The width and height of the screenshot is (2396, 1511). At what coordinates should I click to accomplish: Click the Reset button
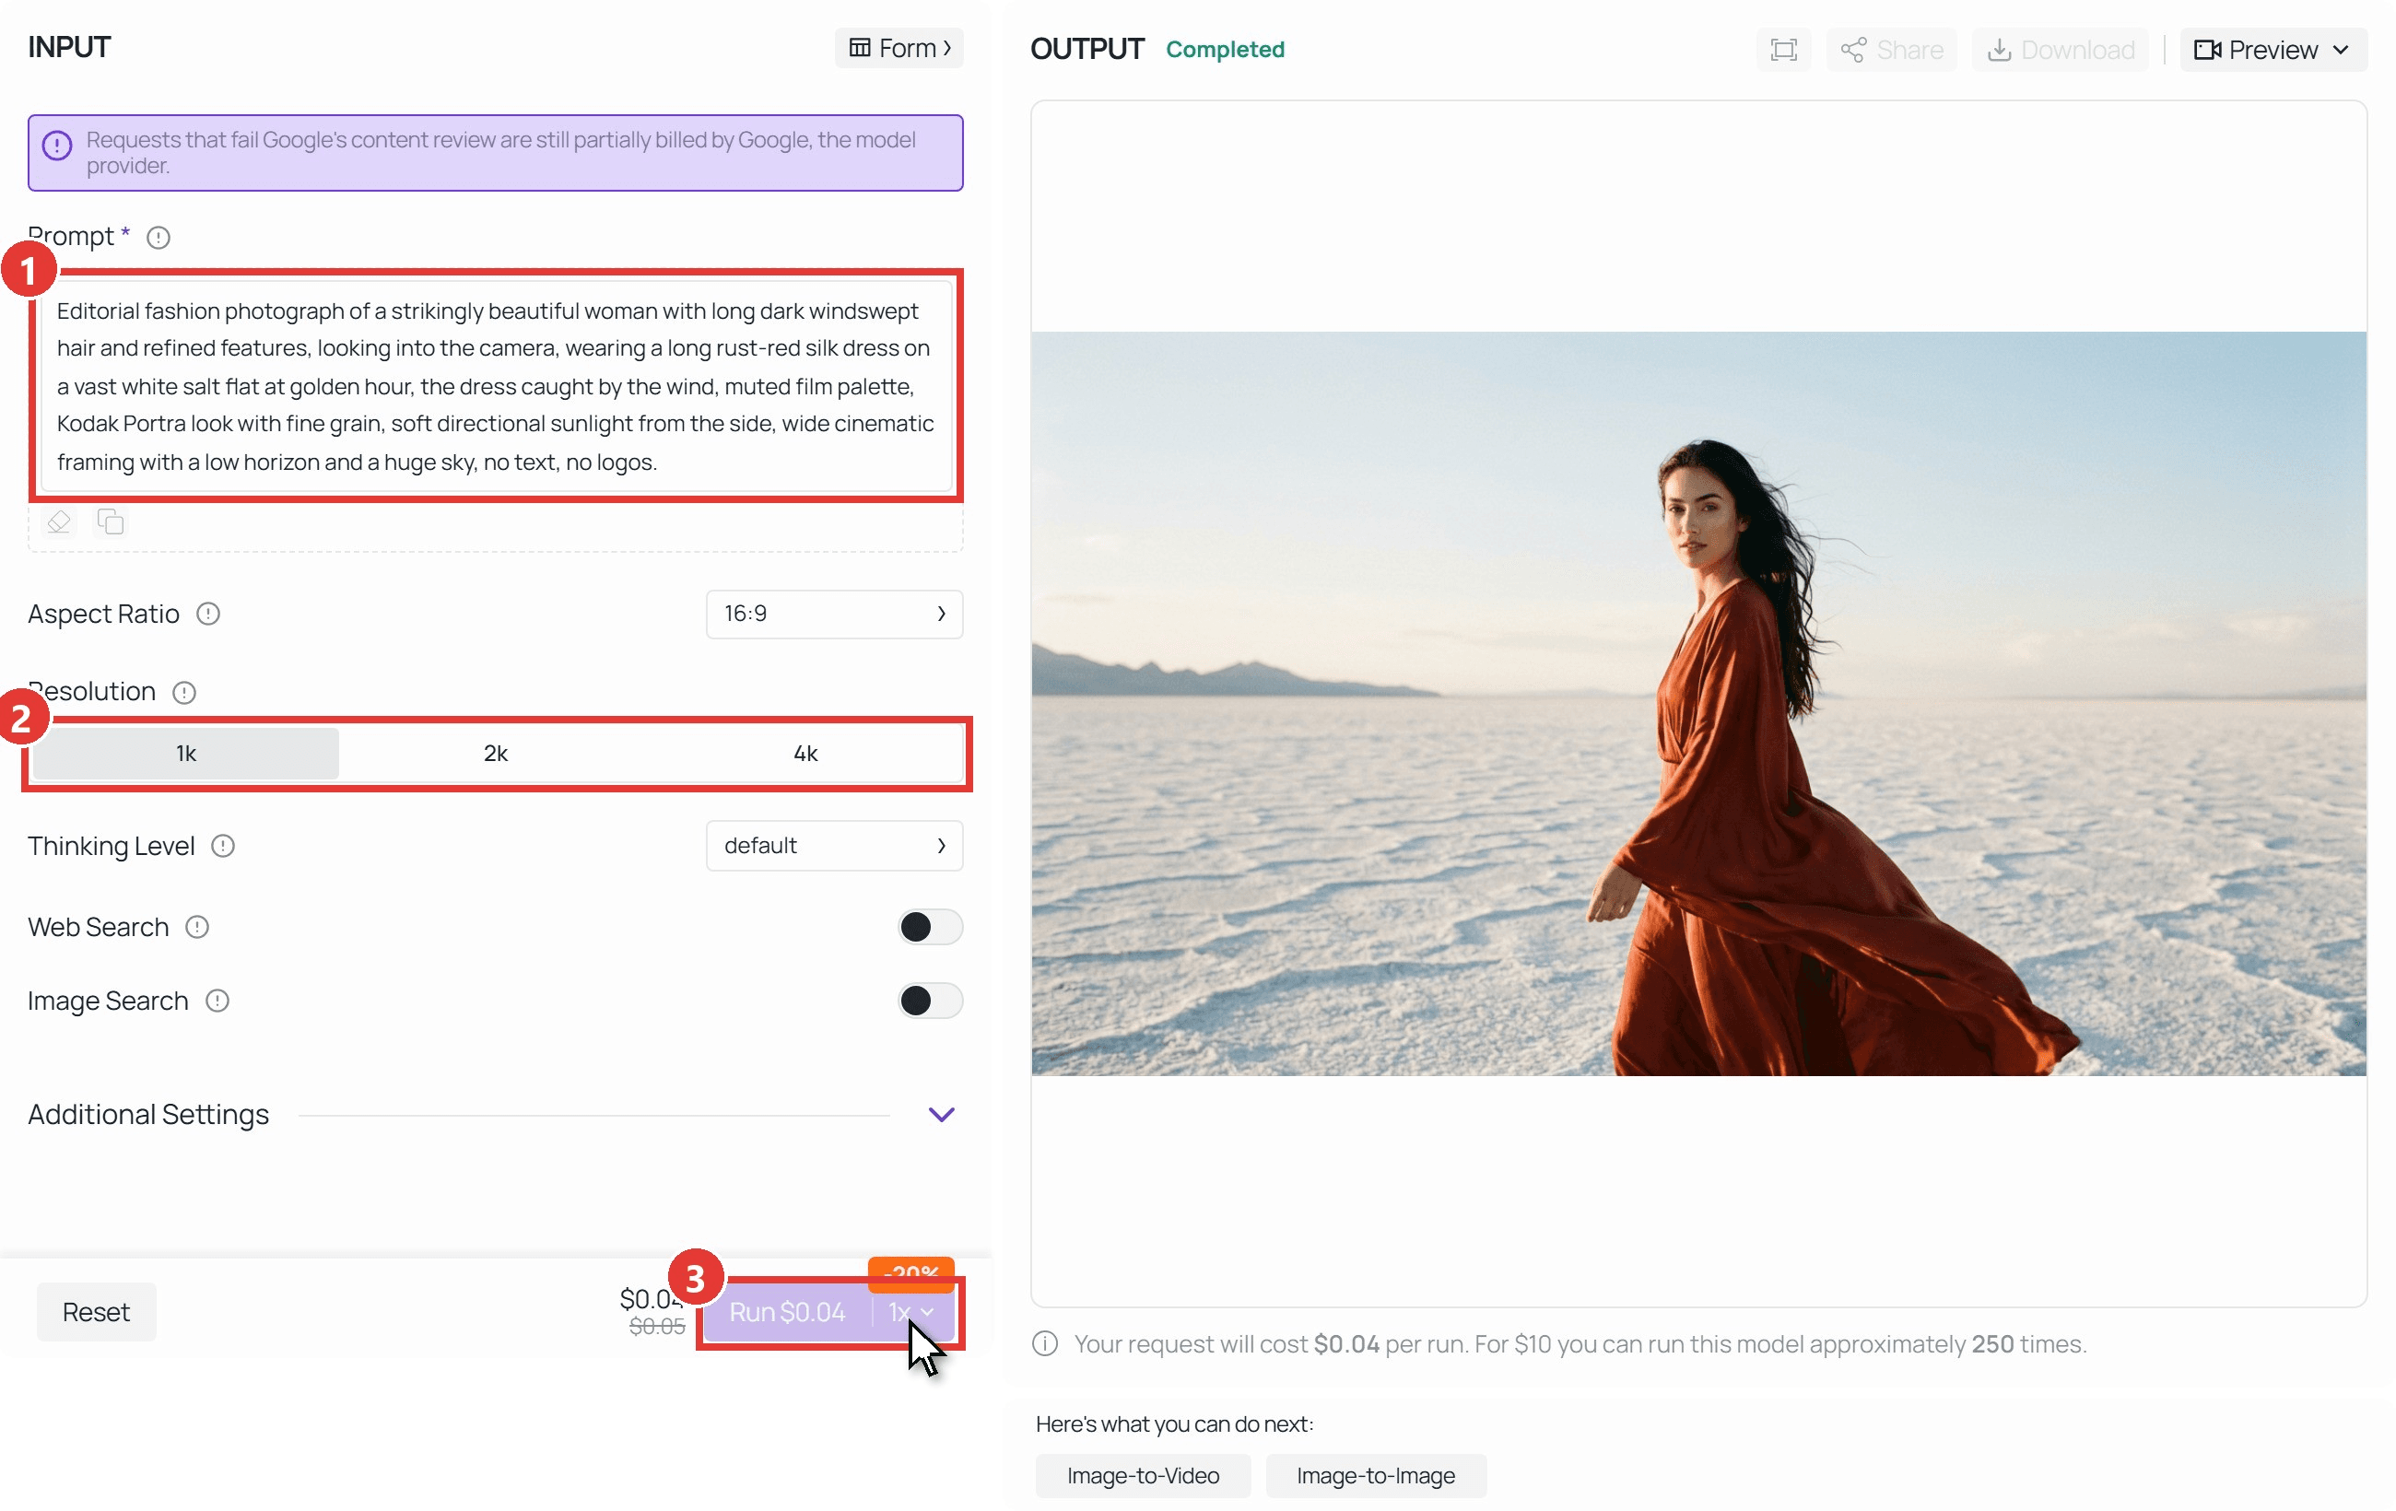point(97,1312)
